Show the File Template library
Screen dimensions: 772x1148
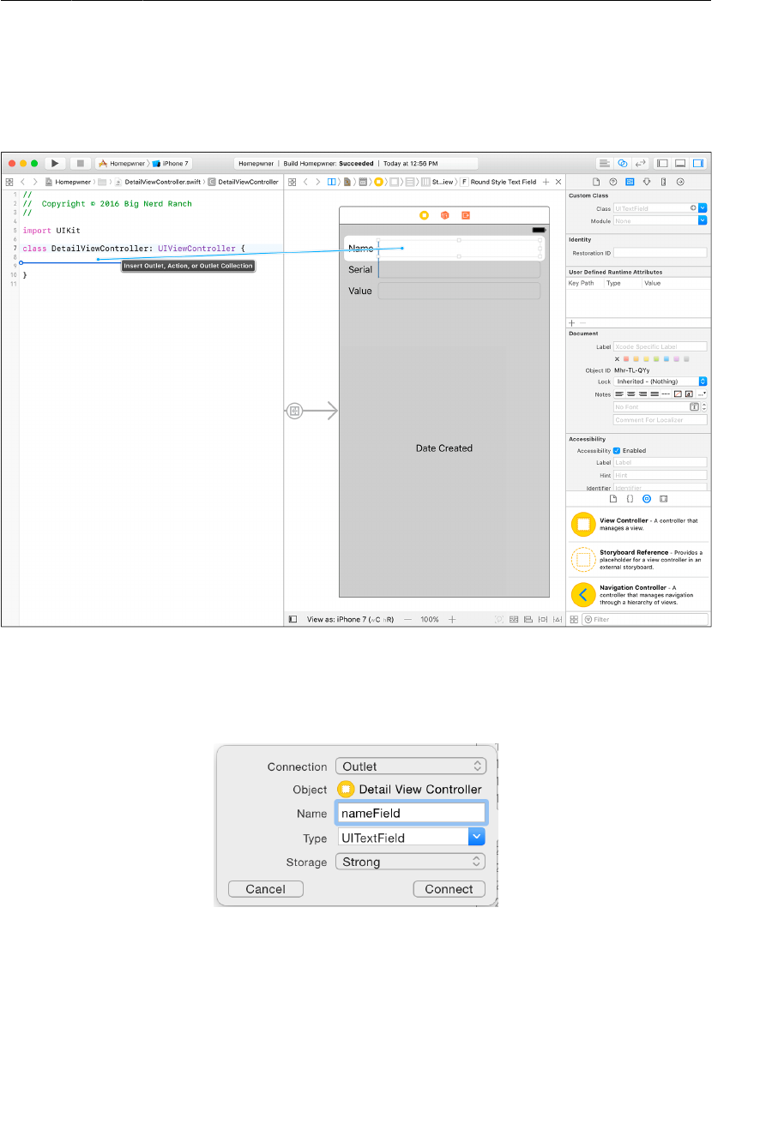[613, 498]
